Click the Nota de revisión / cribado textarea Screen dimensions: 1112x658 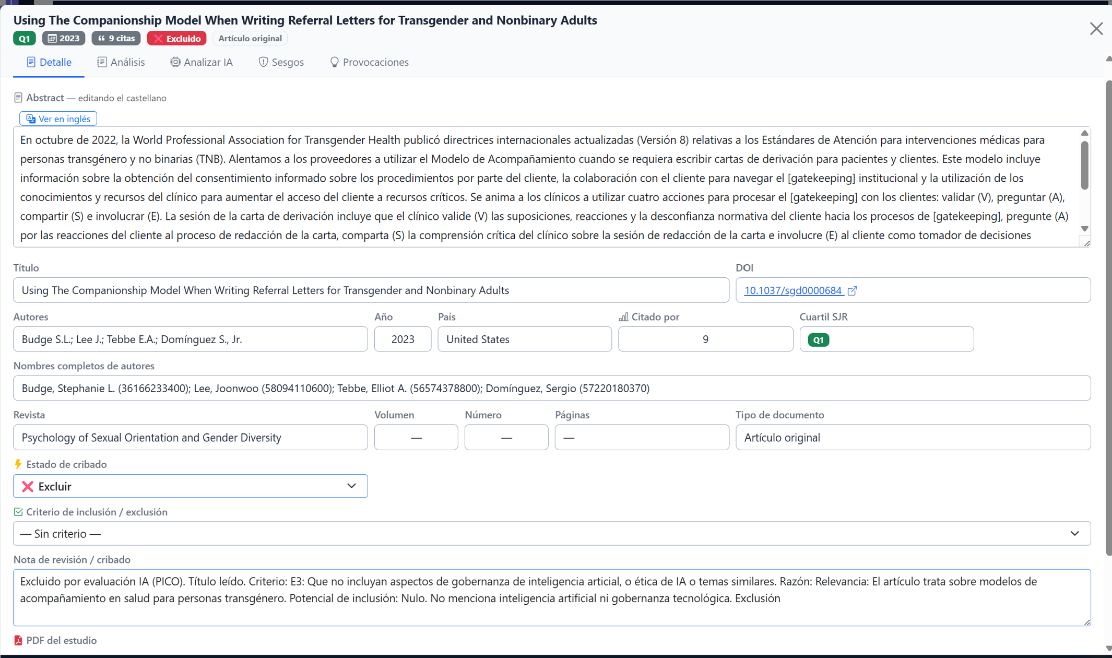coord(552,598)
